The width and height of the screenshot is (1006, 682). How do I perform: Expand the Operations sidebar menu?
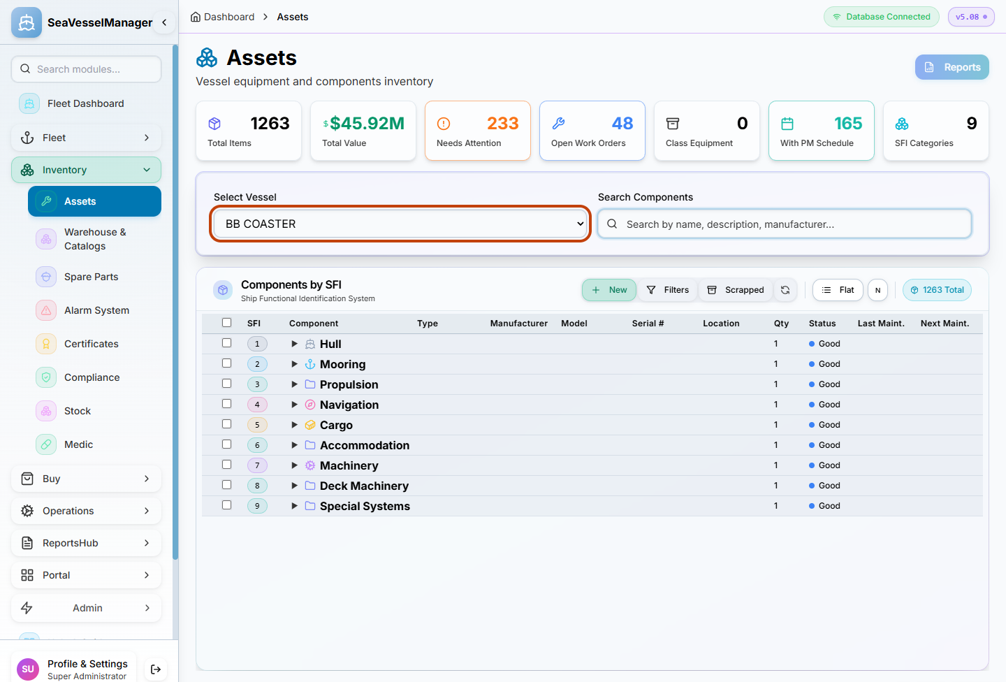86,511
